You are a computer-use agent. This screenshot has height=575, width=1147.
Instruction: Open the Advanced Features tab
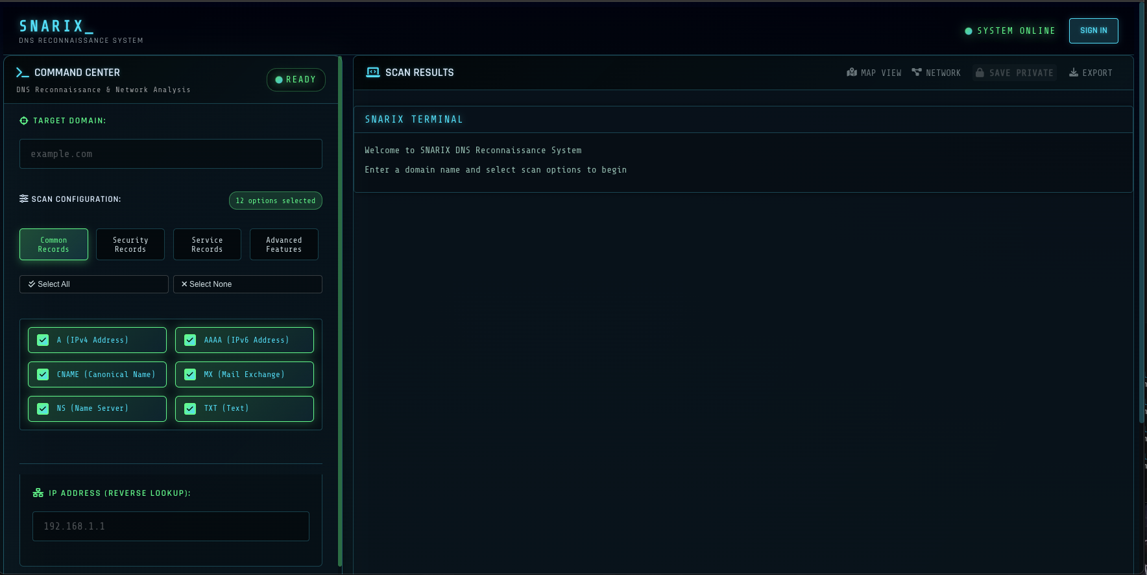click(284, 245)
